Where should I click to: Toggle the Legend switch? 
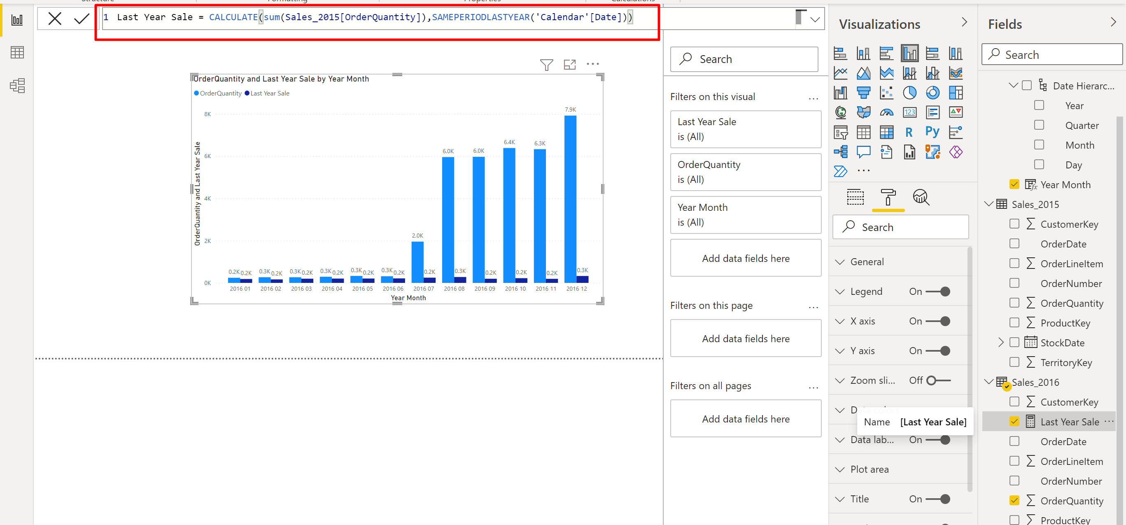[938, 292]
